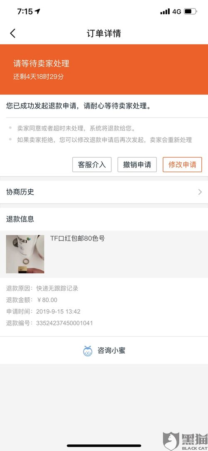Tap the location arrow next to 7:15
Image resolution: width=208 pixels, height=451 pixels.
point(37,11)
